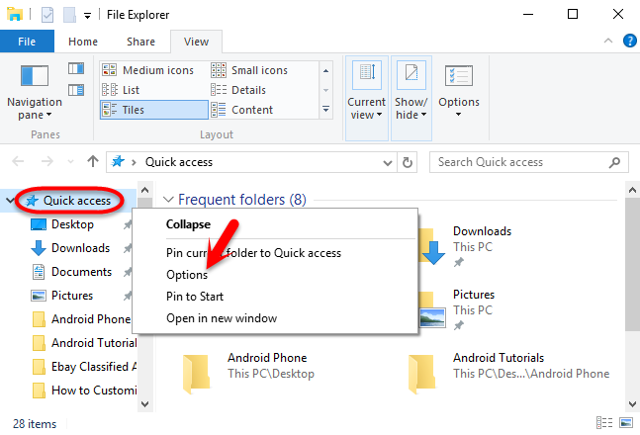Collapse the Frequent folders section
Image resolution: width=640 pixels, height=435 pixels.
point(168,200)
